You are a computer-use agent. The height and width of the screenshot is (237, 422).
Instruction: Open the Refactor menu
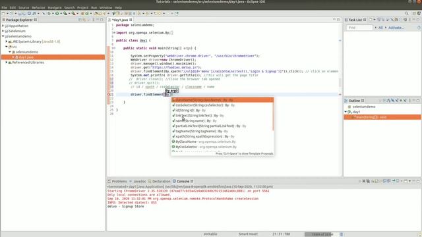tap(38, 7)
